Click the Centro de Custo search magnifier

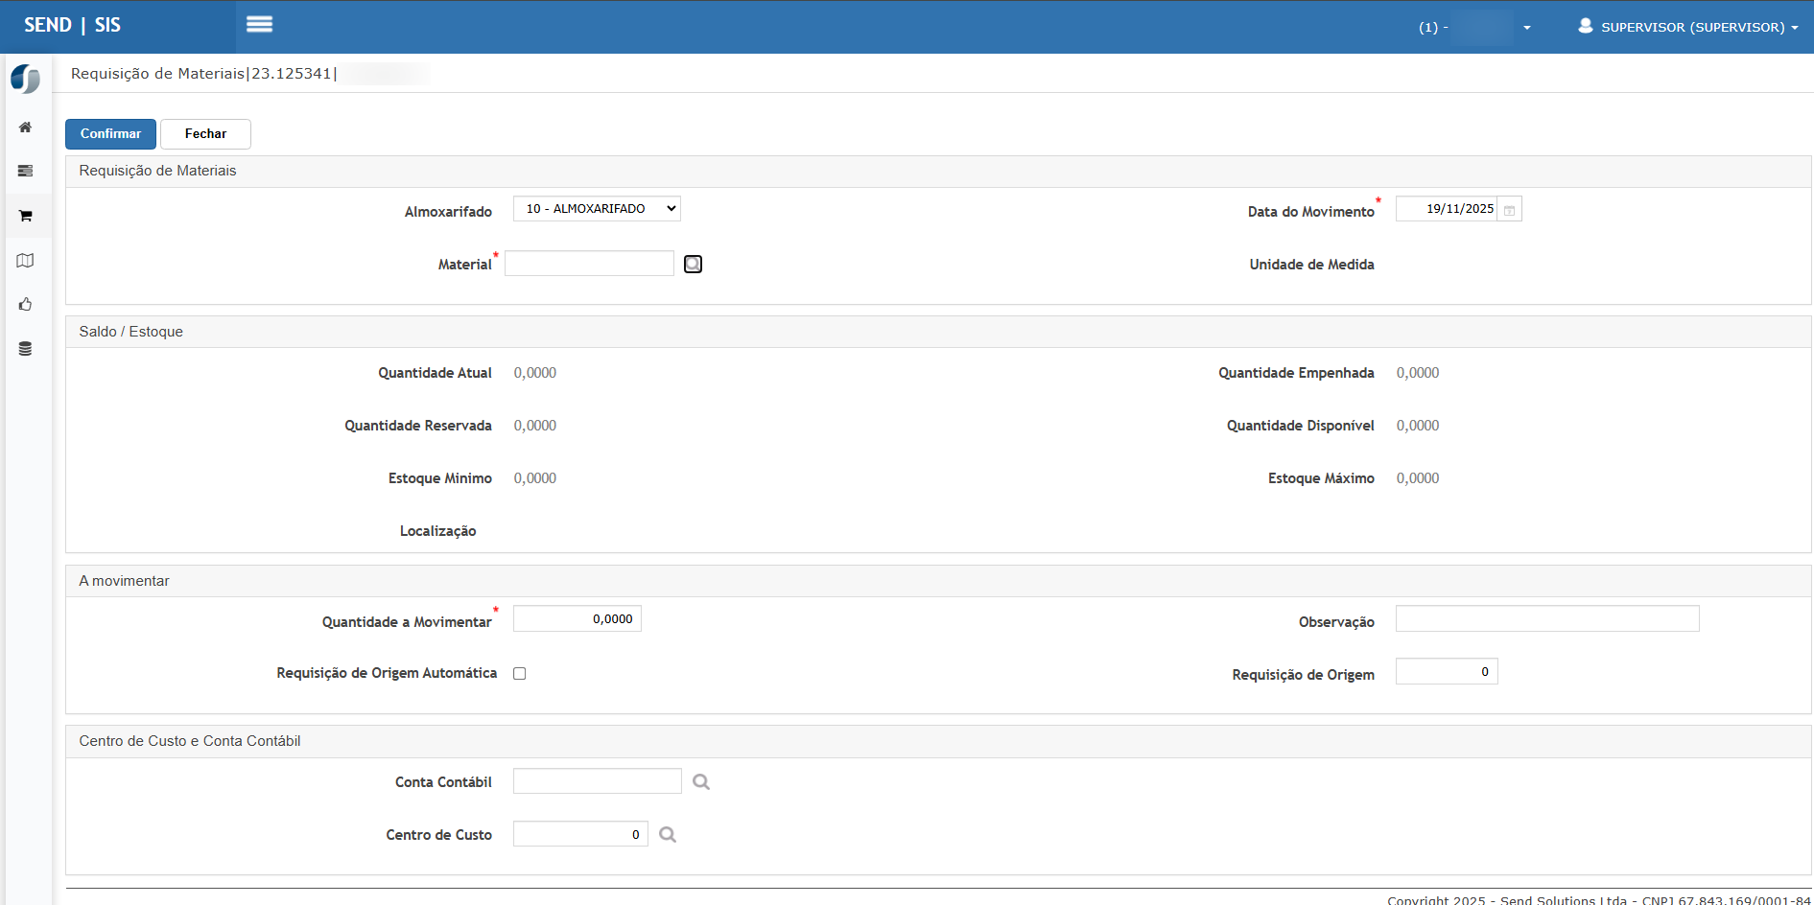pyautogui.click(x=668, y=835)
